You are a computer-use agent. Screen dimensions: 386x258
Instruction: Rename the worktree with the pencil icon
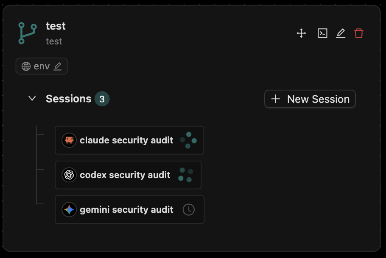341,33
